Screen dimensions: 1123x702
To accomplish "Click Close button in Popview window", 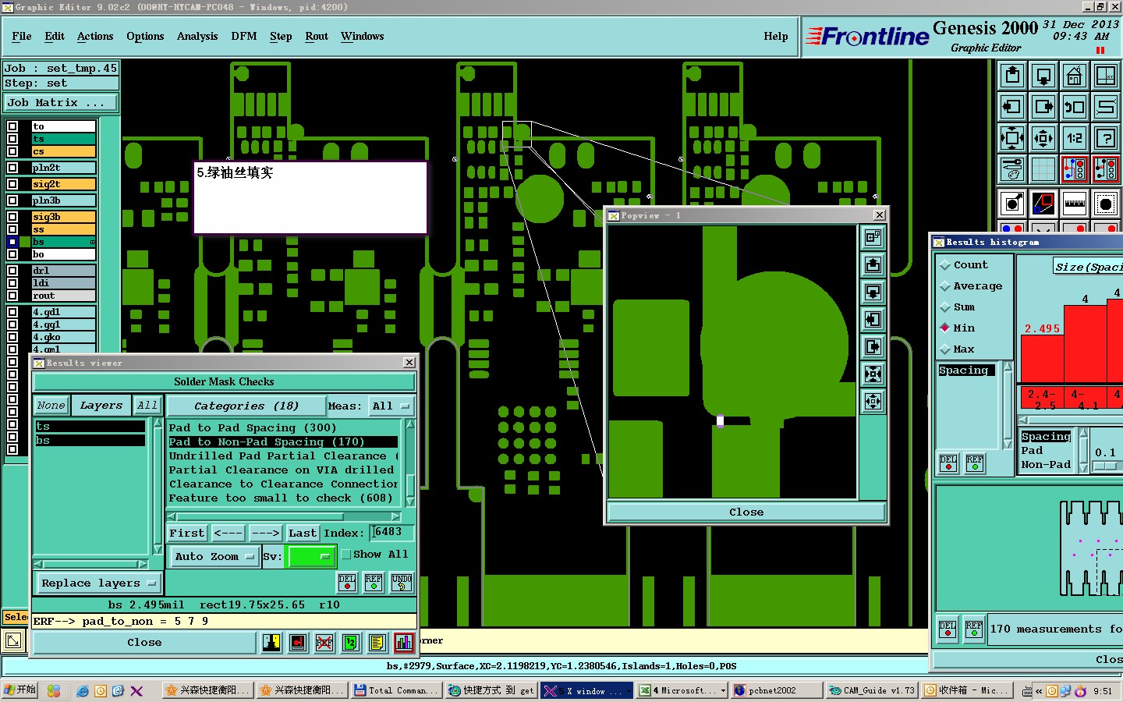I will (x=746, y=512).
